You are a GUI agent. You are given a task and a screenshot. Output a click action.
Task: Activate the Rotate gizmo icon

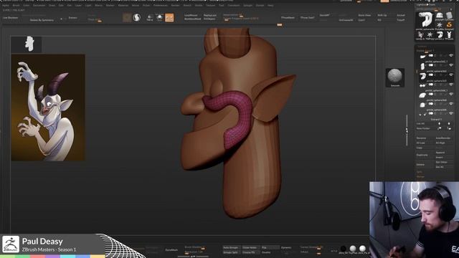(x=169, y=17)
